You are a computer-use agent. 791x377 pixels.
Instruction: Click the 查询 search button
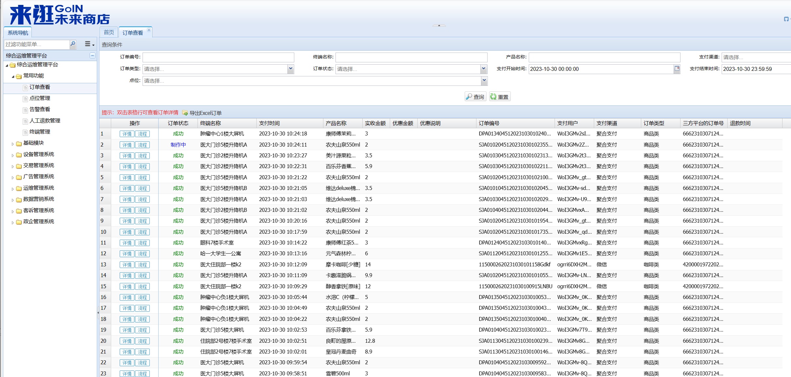coord(475,97)
